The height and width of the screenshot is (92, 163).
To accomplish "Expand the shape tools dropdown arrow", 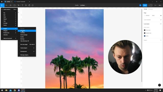I will coord(16,5).
